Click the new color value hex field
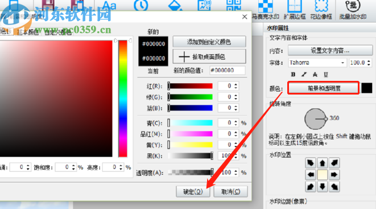376x209 pixels. pyautogui.click(x=228, y=70)
